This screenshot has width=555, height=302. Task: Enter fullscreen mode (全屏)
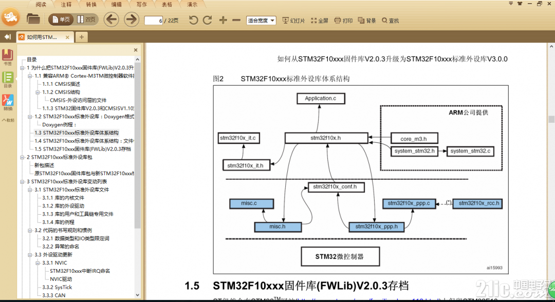coord(320,21)
